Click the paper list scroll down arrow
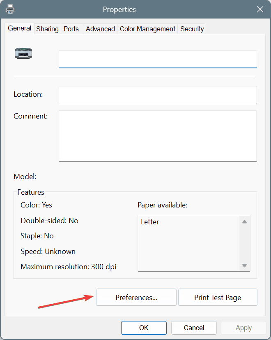 (x=245, y=265)
